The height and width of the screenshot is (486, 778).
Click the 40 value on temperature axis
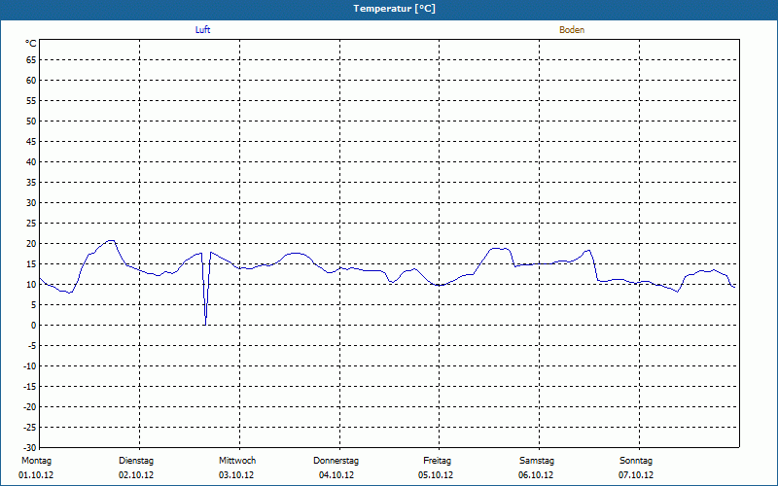point(31,162)
